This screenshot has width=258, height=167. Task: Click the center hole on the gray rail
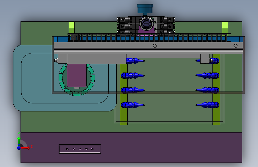coord(154,45)
